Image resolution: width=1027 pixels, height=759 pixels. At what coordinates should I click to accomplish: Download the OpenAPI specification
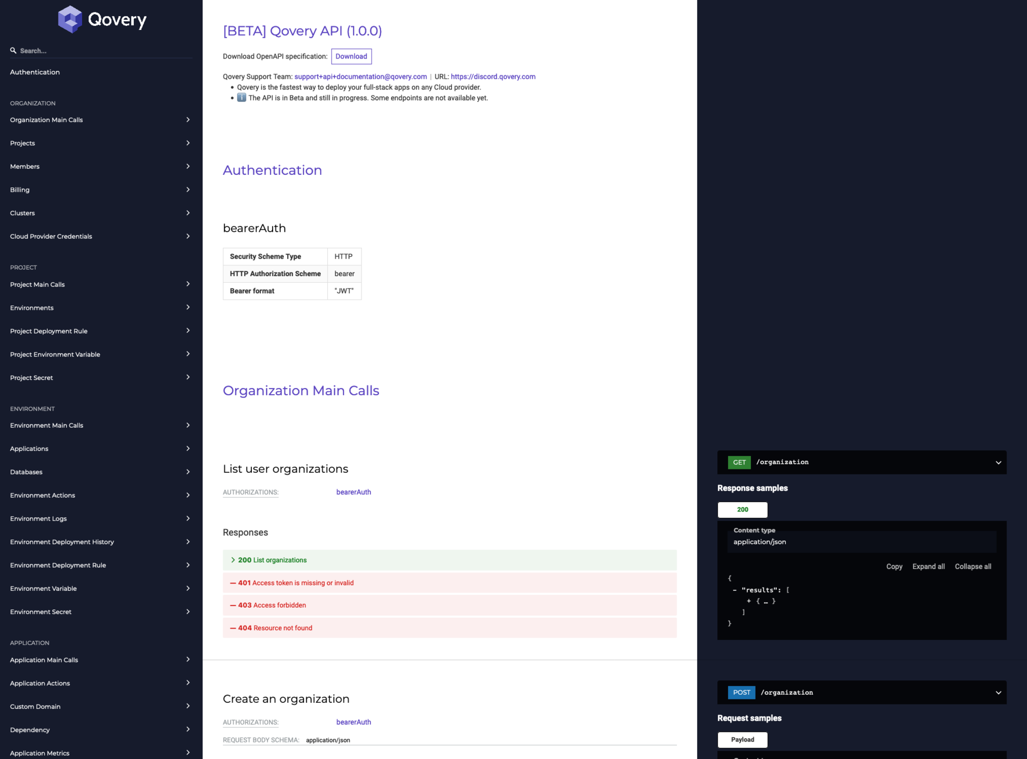351,56
